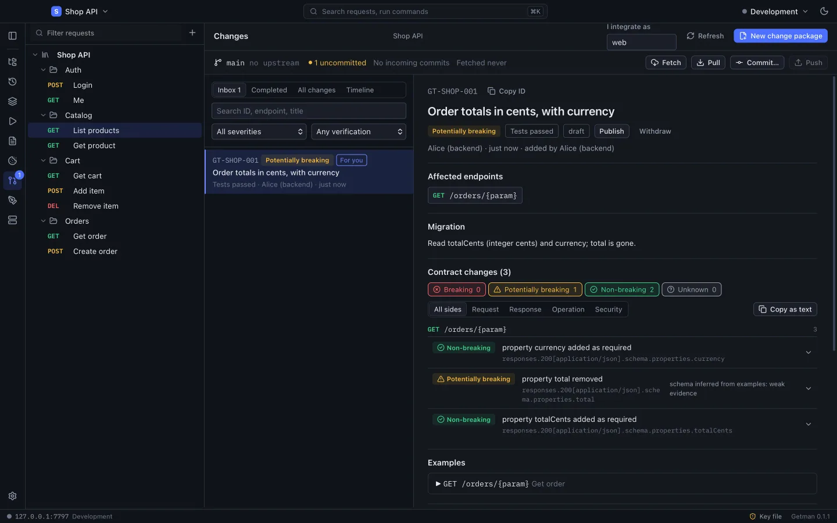Toggle Non-breaking 2 severity filter
The height and width of the screenshot is (523, 837).
622,289
